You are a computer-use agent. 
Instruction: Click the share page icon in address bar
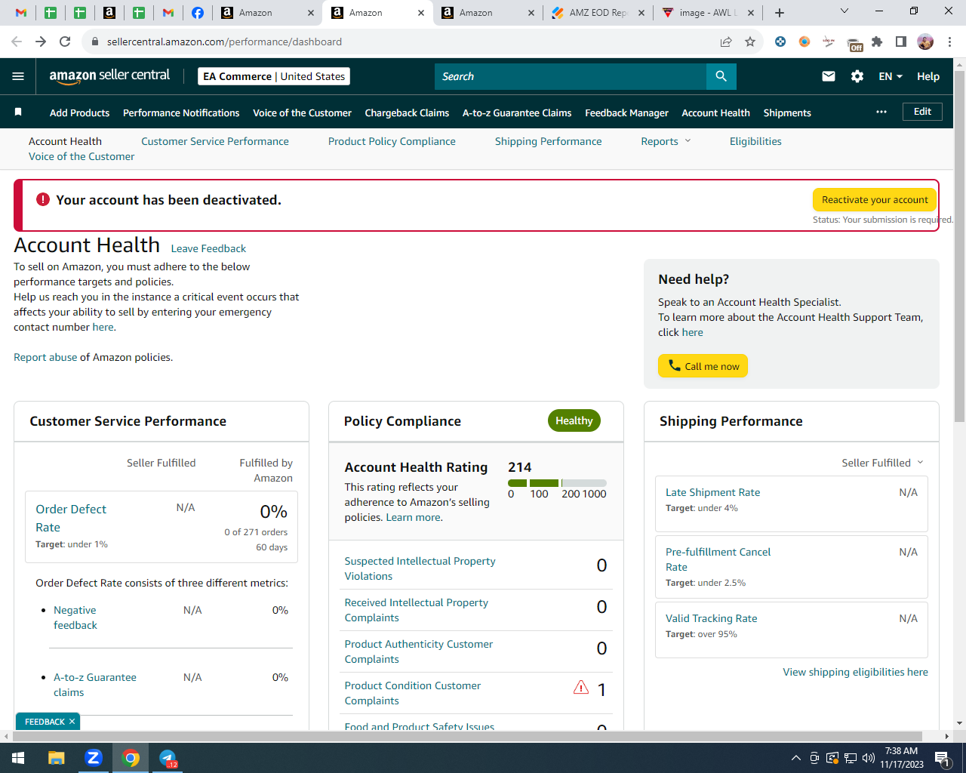point(726,42)
